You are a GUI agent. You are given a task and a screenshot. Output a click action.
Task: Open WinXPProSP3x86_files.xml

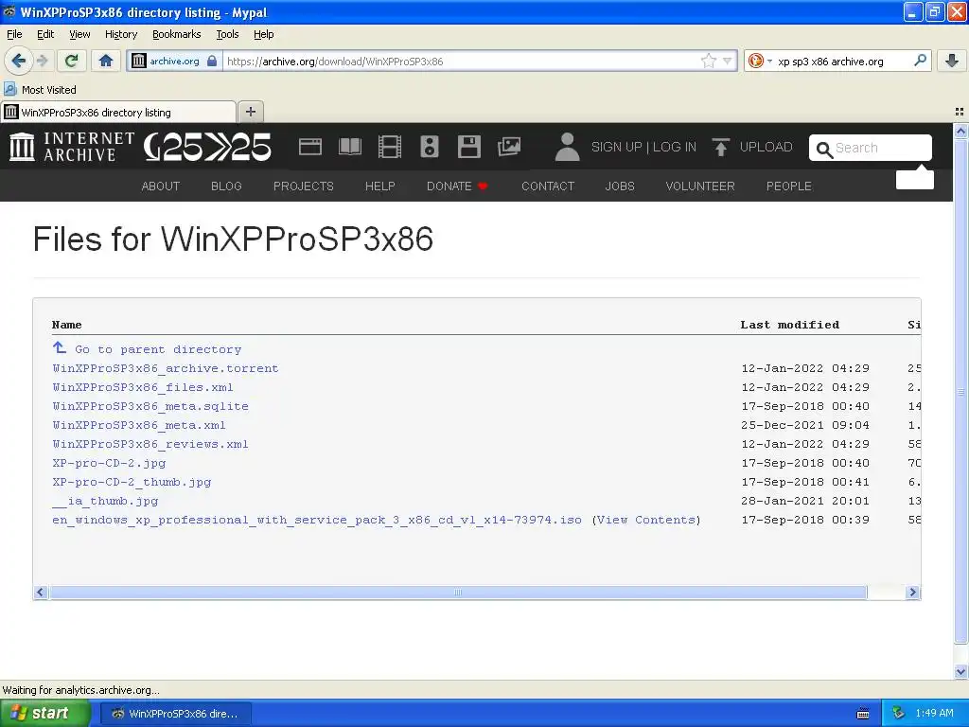(x=143, y=387)
